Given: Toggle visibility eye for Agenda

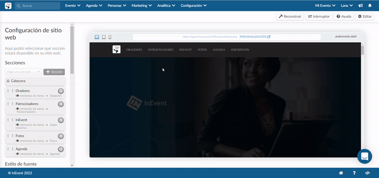Looking at the screenshot, I should pos(18,154).
